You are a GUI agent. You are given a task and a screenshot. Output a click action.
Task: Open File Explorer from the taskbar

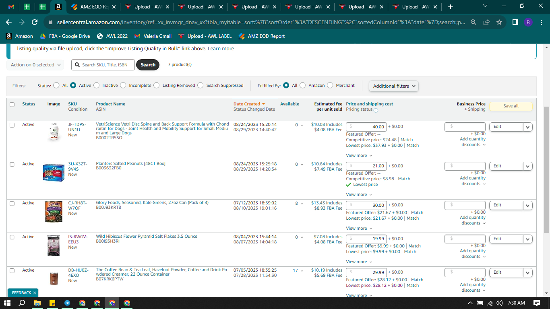click(x=37, y=303)
